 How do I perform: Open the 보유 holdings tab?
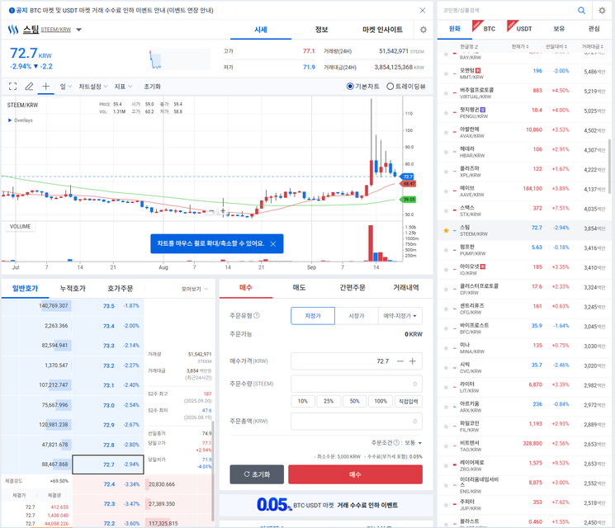pos(559,29)
